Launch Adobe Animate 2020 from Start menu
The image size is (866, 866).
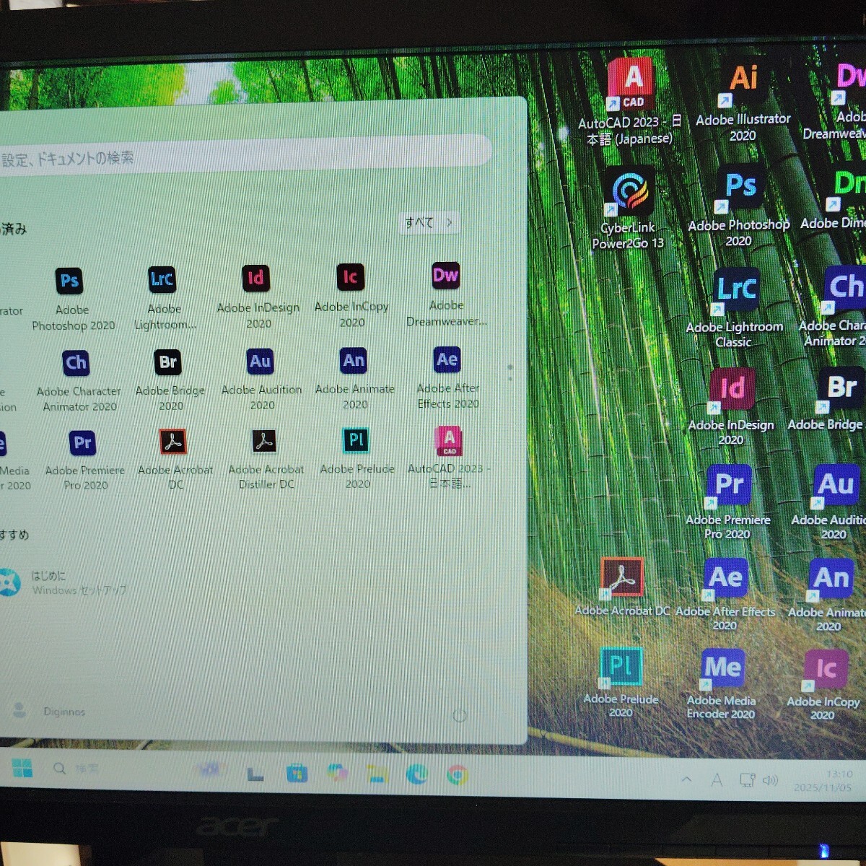(x=354, y=377)
